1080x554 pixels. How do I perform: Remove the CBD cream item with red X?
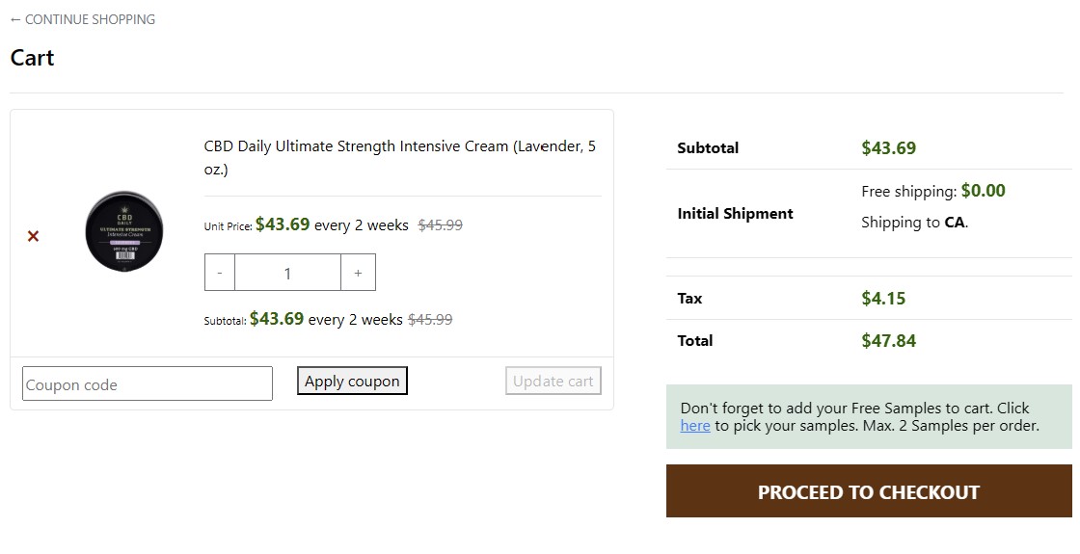point(33,236)
